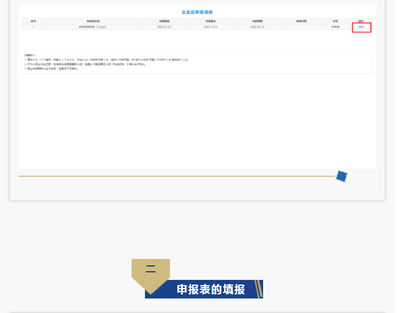Image resolution: width=397 pixels, height=313 pixels.
Task: Click the 企业应申报清册 heading
Action: click(197, 12)
